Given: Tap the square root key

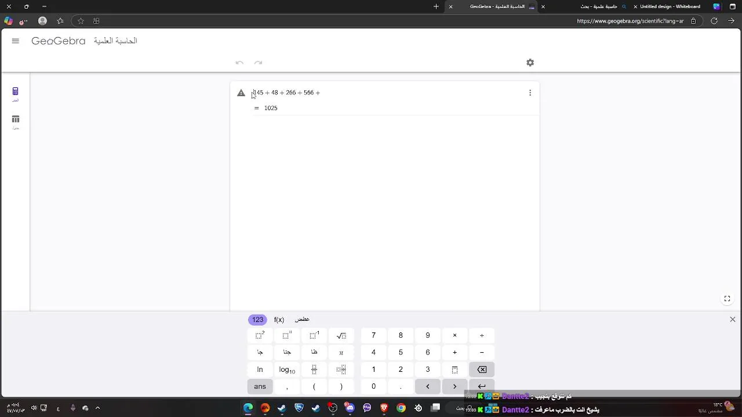Looking at the screenshot, I should pos(341,335).
